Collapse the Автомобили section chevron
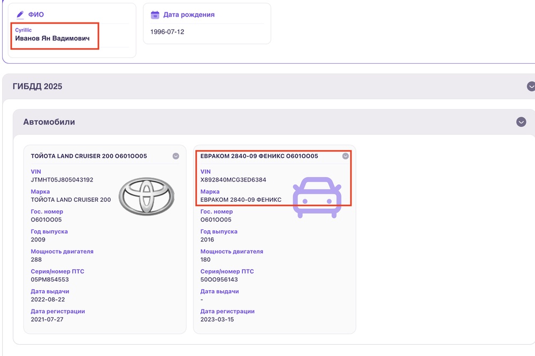This screenshot has height=356, width=535. pyautogui.click(x=521, y=122)
